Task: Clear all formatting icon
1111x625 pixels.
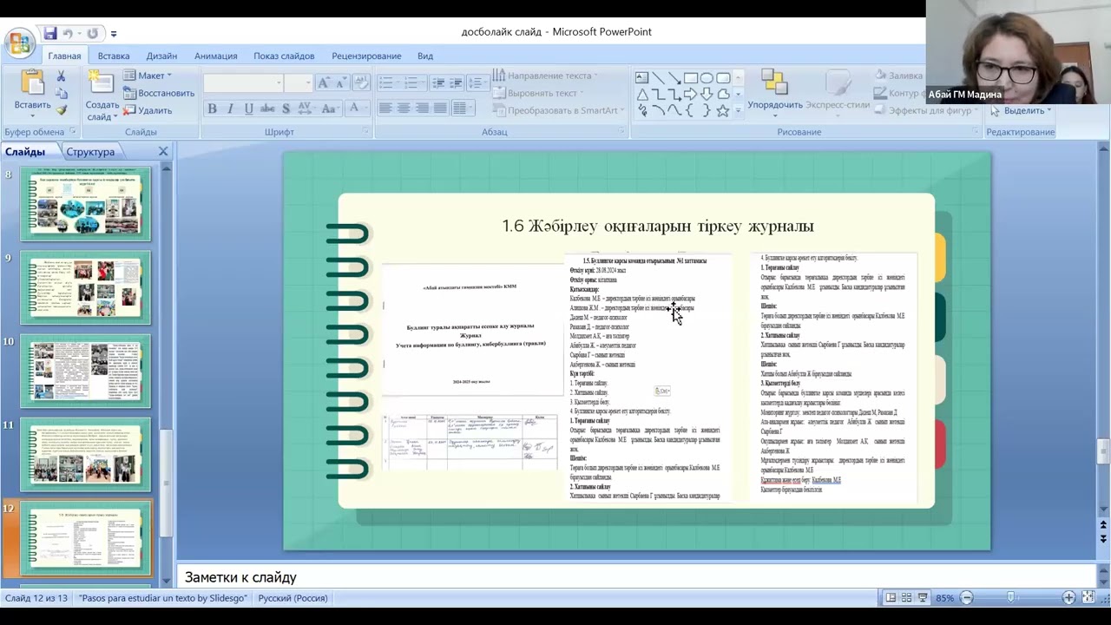Action: point(362,83)
